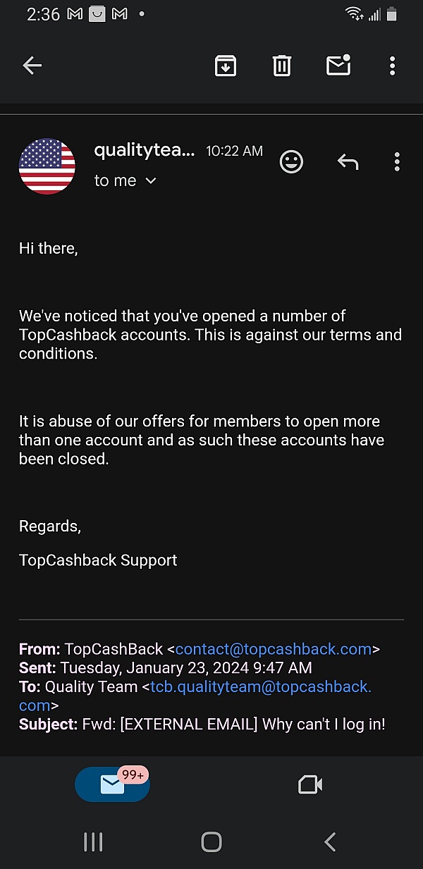Screen dimensions: 423x869
Task: Open tcb.qualityteam@topcashback.com email link
Action: [x=259, y=686]
